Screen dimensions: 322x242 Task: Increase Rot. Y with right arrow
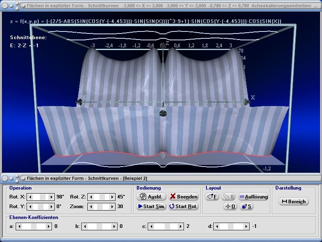pos(52,207)
